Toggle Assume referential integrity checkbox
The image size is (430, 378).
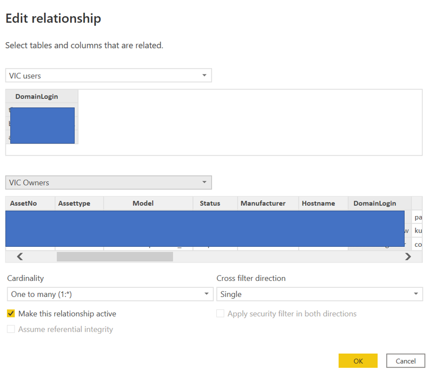11,329
